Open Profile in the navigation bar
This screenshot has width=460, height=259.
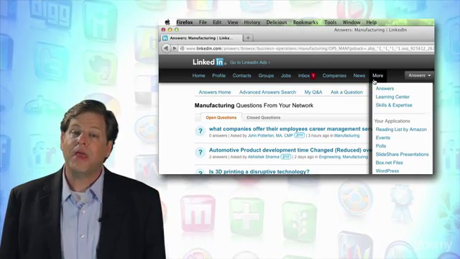[218, 76]
